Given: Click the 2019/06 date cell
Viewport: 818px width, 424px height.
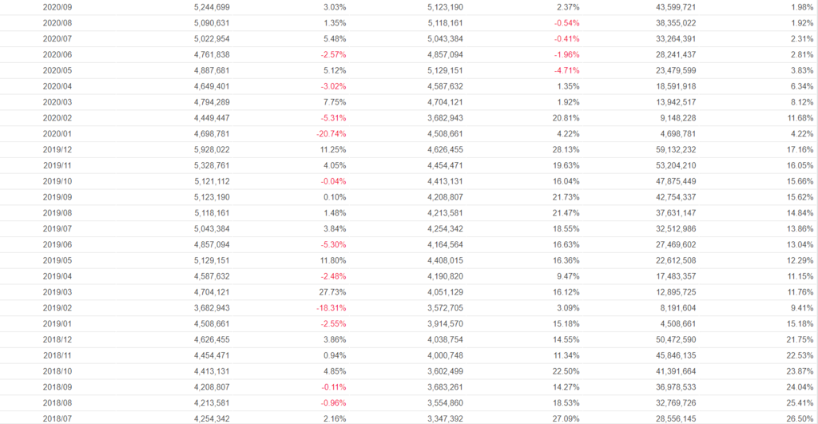Looking at the screenshot, I should [56, 244].
